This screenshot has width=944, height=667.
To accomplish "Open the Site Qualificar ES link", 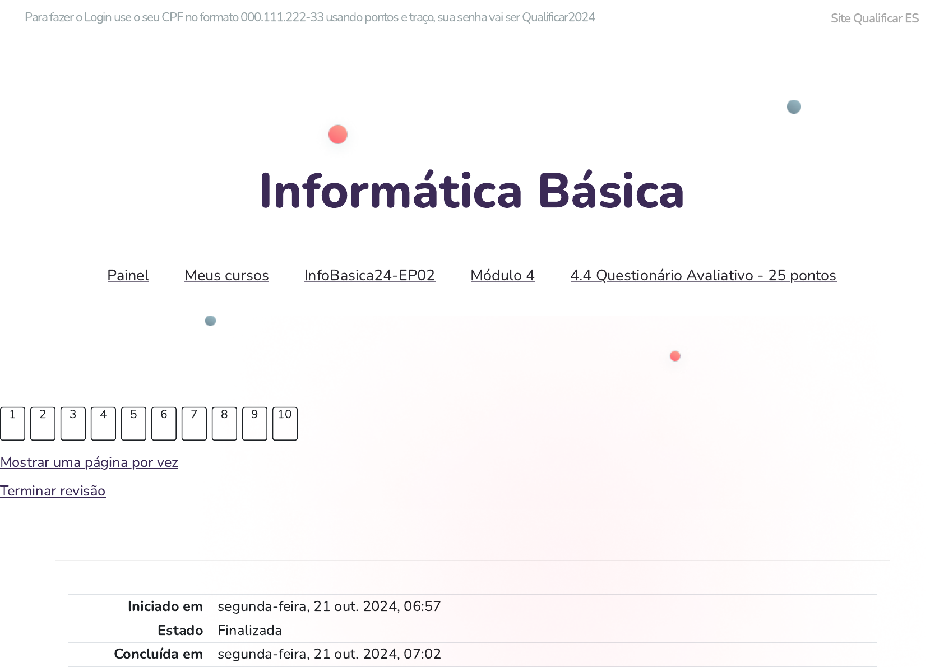I will [x=874, y=18].
